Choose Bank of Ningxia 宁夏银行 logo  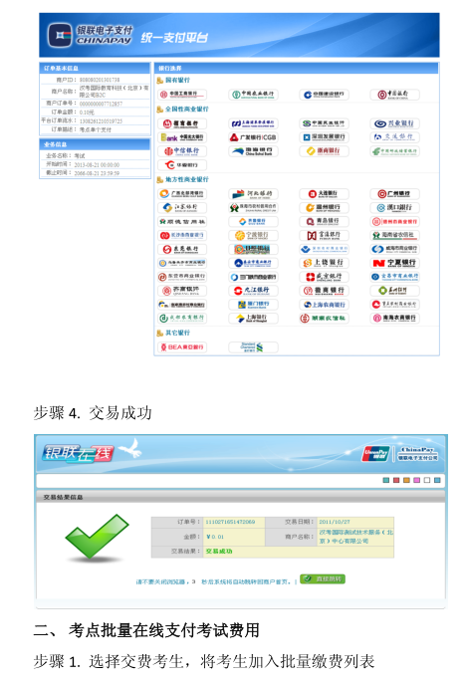(x=394, y=263)
